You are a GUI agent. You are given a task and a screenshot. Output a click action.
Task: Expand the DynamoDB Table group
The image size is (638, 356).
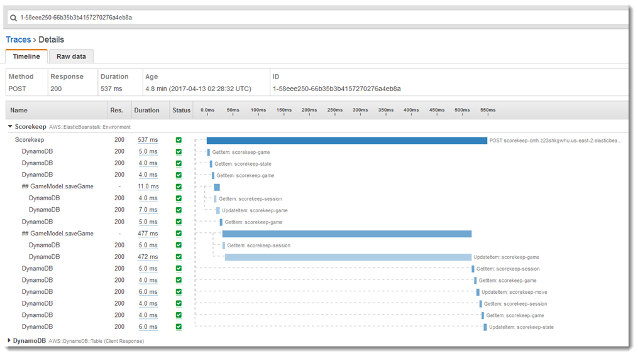[9, 340]
